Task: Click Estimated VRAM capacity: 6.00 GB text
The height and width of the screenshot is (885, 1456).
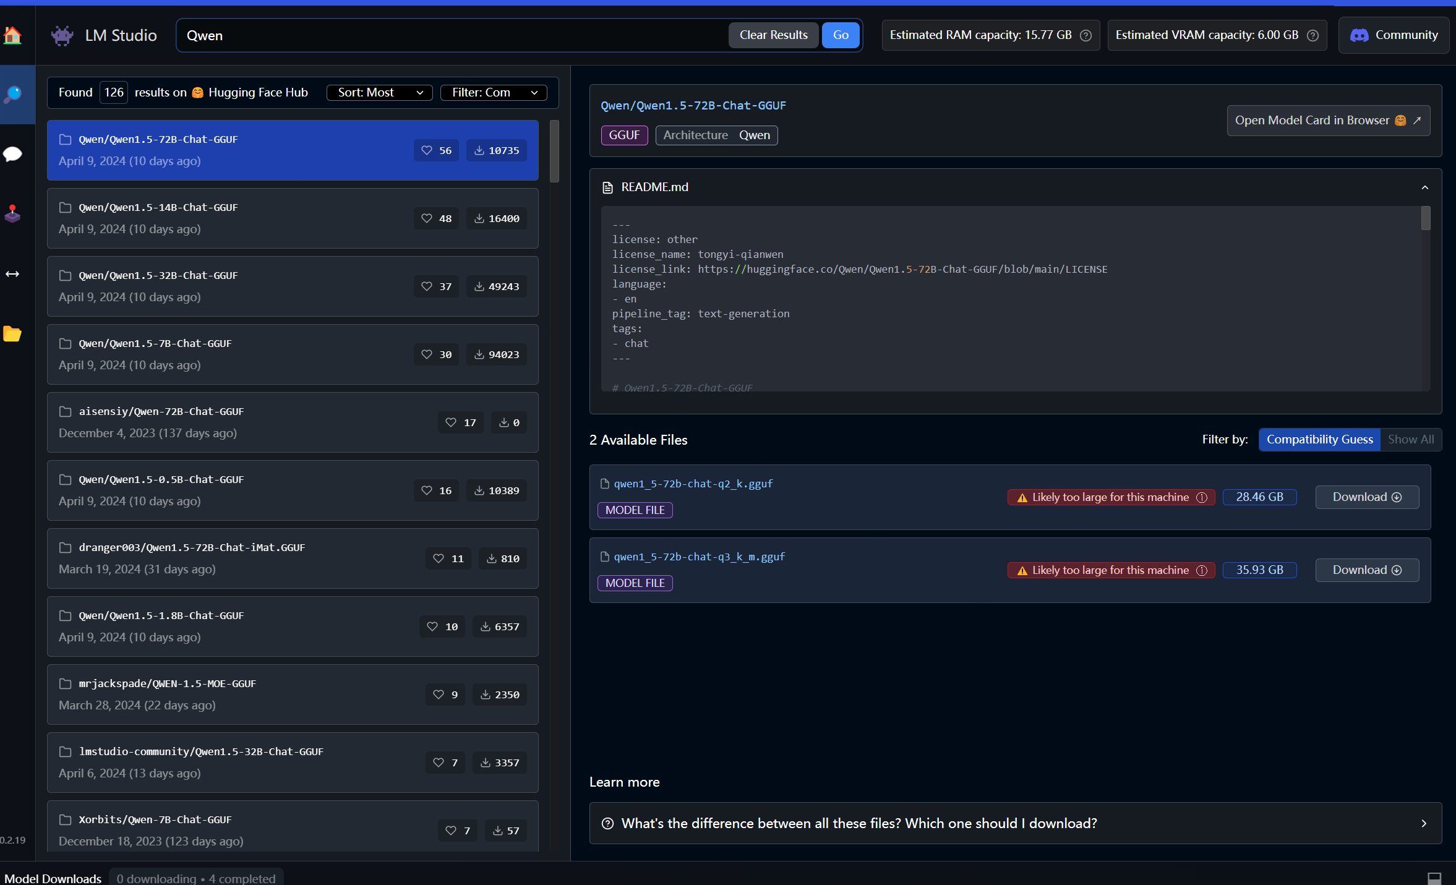Action: click(x=1207, y=35)
